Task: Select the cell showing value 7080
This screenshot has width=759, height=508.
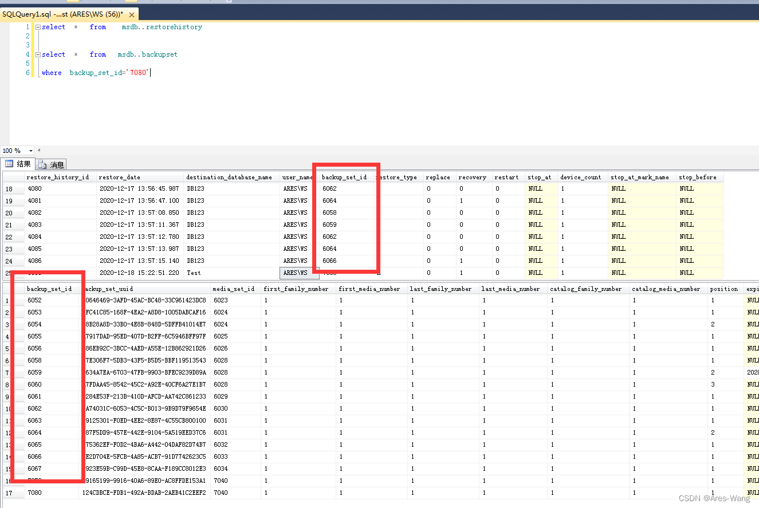Action: [34, 493]
